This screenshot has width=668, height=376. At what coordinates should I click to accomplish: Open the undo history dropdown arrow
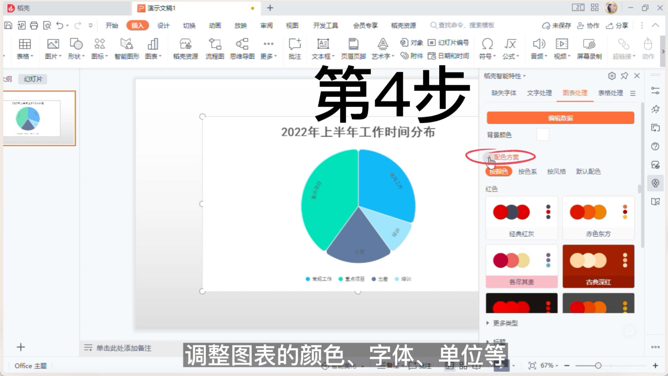click(67, 25)
